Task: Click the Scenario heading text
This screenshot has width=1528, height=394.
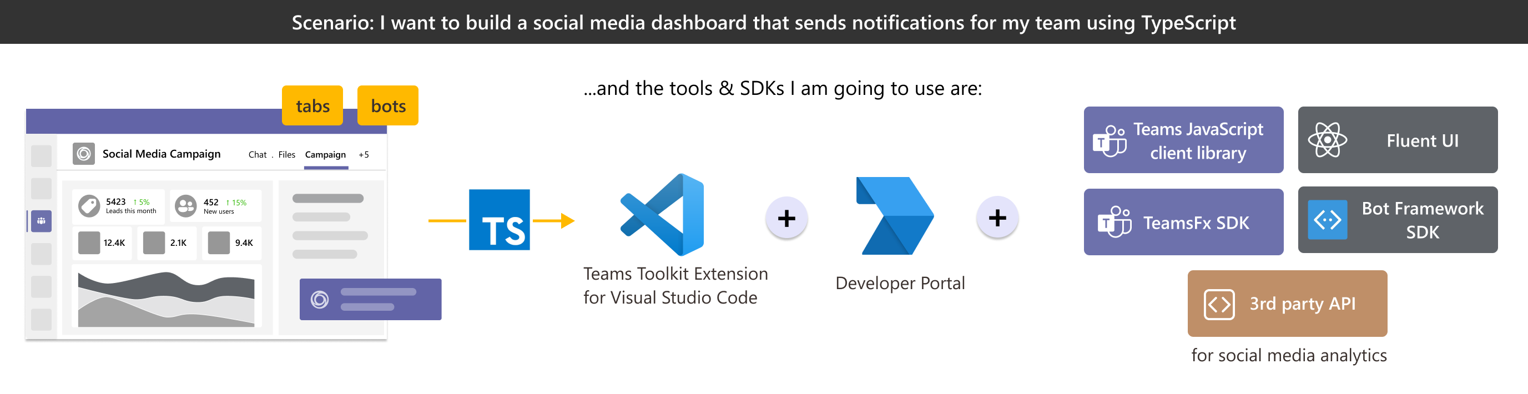Action: [764, 23]
